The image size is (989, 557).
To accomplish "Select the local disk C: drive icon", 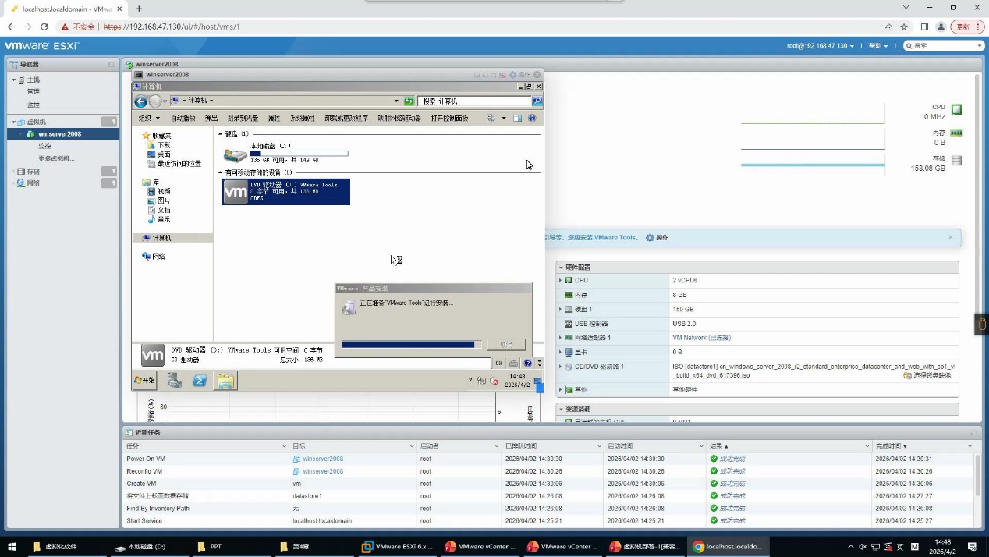I will click(x=235, y=154).
